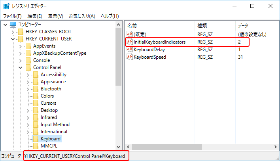Select the KeyboardSpeed value icon

click(130, 57)
